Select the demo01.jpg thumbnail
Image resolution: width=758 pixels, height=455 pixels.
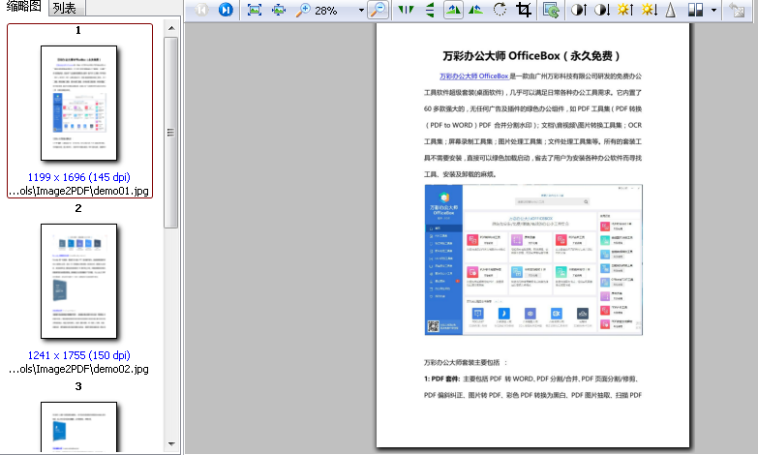tap(78, 104)
